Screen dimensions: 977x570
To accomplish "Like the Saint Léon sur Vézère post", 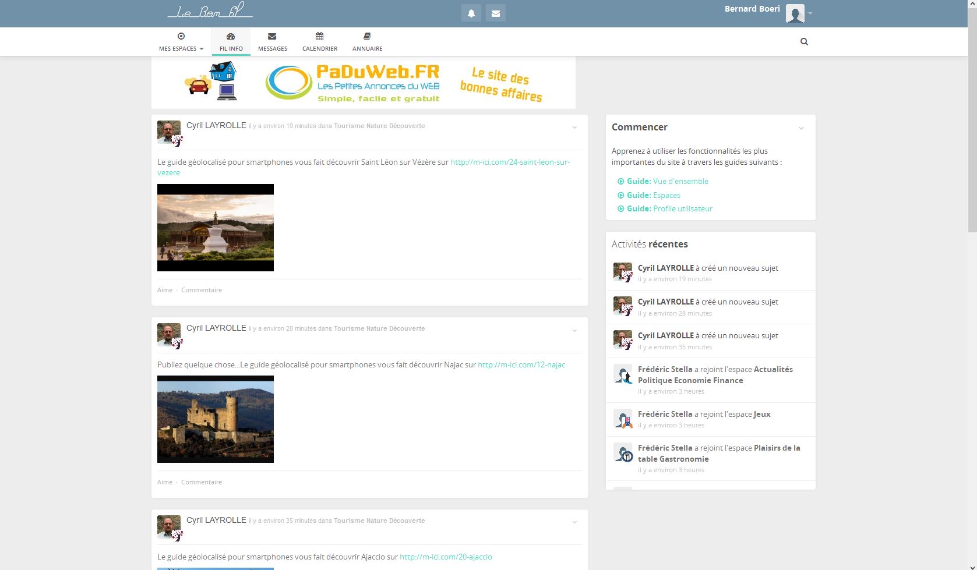I will [x=165, y=290].
